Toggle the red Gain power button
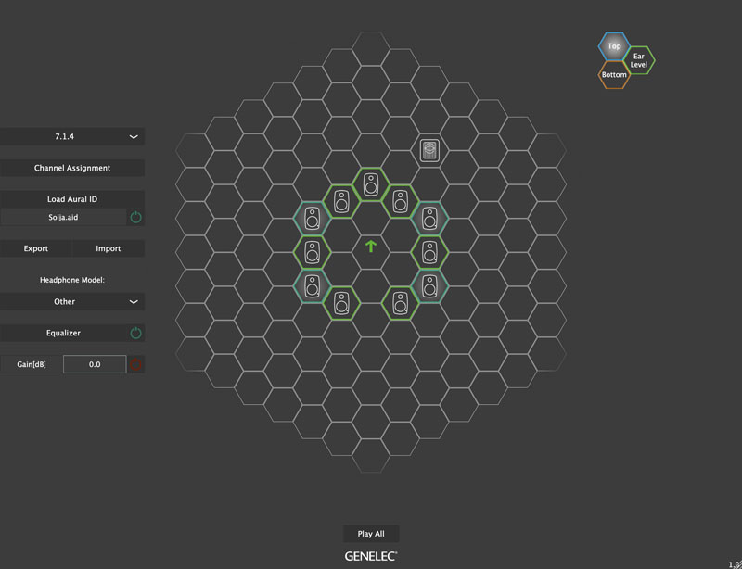The width and height of the screenshot is (742, 569). [135, 364]
